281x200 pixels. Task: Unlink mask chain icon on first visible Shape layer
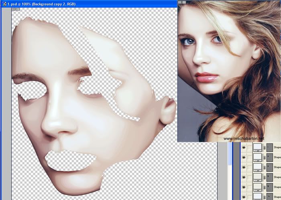264,148
